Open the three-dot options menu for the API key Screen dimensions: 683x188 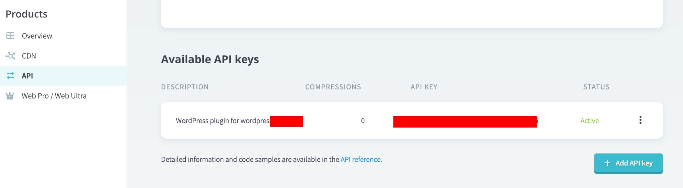tap(640, 120)
